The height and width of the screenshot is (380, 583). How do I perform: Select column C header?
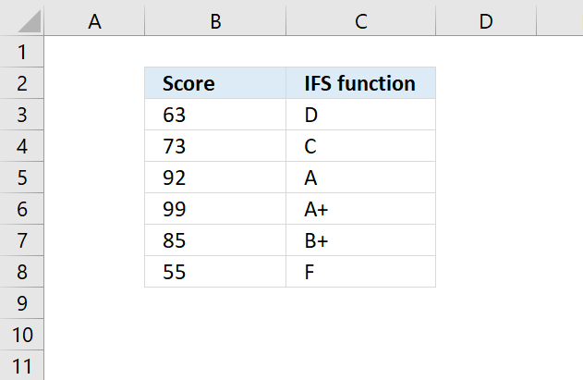[x=360, y=21]
